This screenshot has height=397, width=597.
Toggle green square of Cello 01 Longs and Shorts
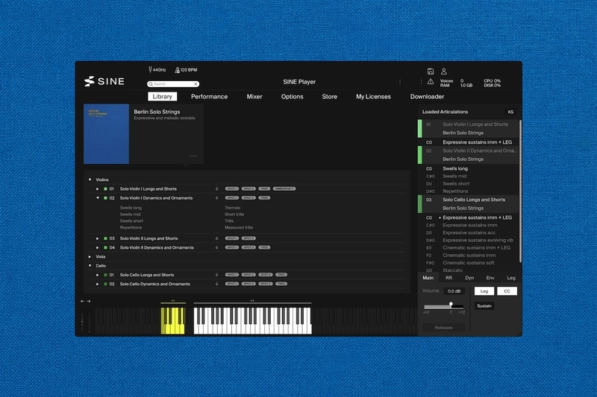[105, 275]
